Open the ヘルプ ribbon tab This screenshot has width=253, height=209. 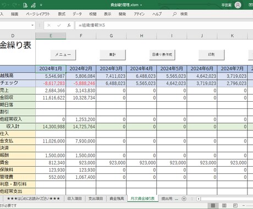pyautogui.click(x=157, y=14)
